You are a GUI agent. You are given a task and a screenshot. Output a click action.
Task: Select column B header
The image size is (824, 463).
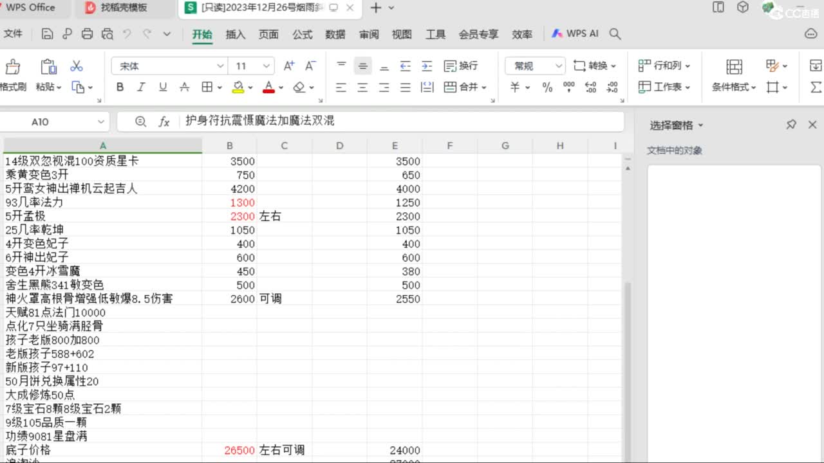tap(230, 146)
